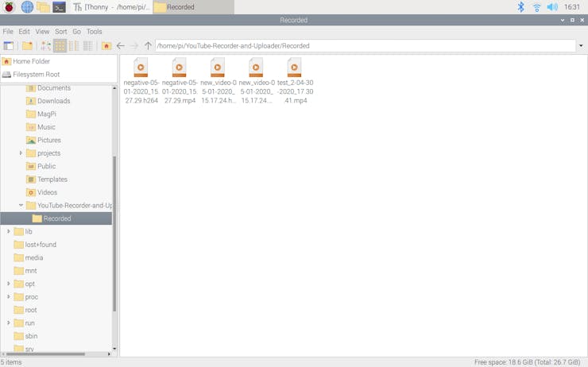The height and width of the screenshot is (367, 588).
Task: Click the clock showing 16:31
Action: click(x=572, y=6)
